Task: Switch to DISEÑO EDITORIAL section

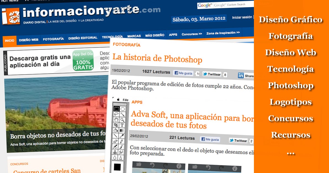Action: (83, 38)
